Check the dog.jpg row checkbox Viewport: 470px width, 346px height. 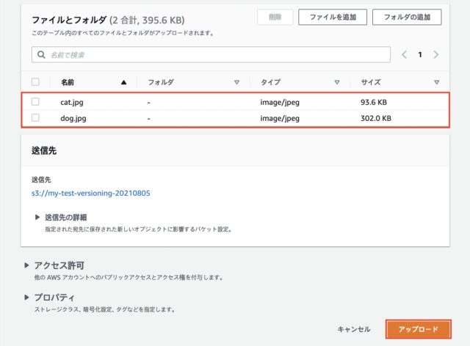click(x=35, y=117)
